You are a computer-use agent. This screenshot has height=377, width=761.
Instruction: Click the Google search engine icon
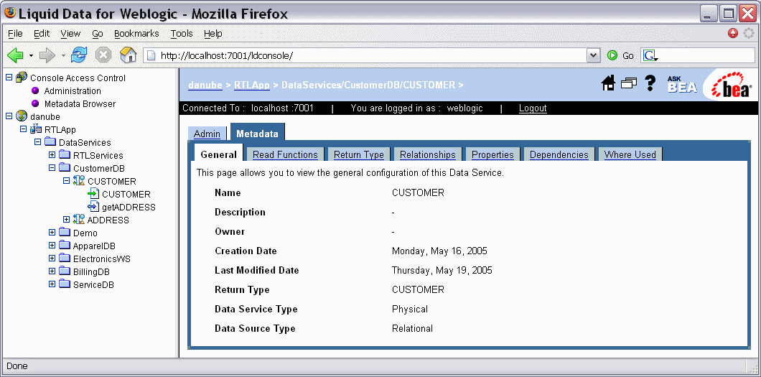coord(650,56)
